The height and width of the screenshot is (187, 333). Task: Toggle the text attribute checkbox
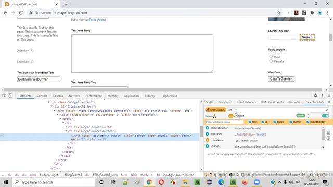tap(250, 122)
